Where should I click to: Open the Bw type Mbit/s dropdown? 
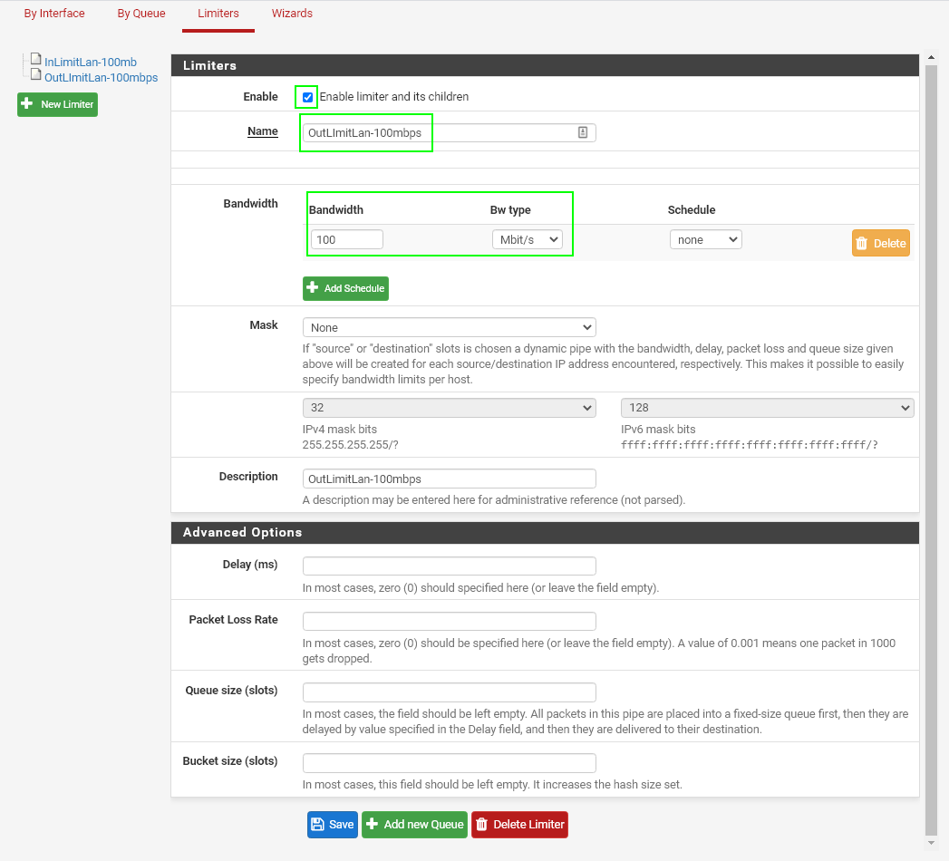tap(528, 239)
